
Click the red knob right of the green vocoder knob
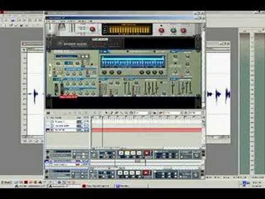183,30
